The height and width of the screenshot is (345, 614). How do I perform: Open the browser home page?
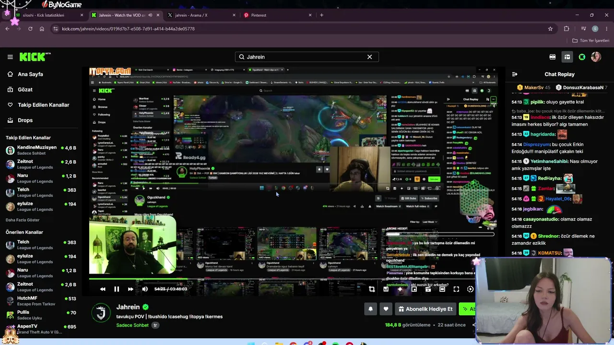coord(42,29)
